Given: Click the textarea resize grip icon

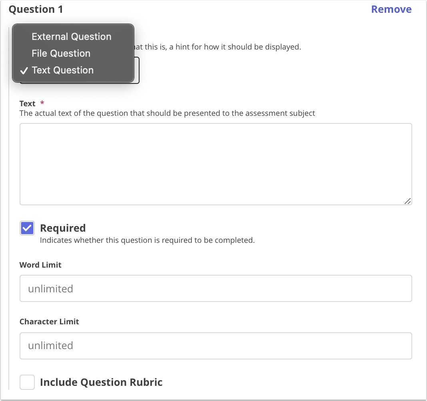Looking at the screenshot, I should click(x=408, y=201).
